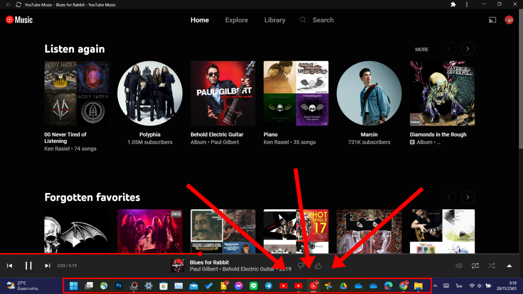Skip to the next track
The height and width of the screenshot is (294, 523).
pyautogui.click(x=47, y=265)
